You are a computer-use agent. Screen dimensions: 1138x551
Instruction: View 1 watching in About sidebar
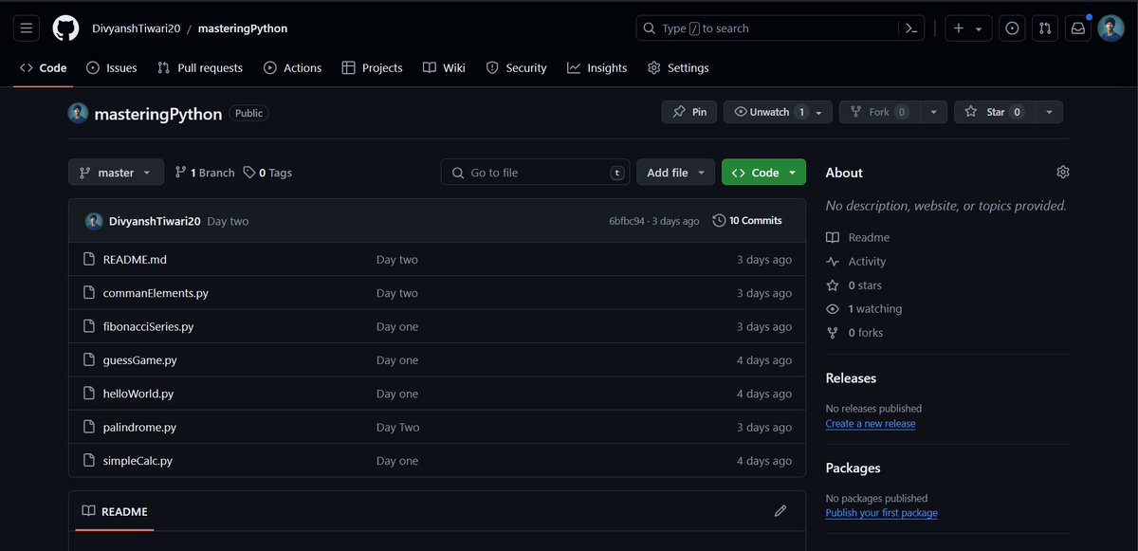tap(865, 309)
